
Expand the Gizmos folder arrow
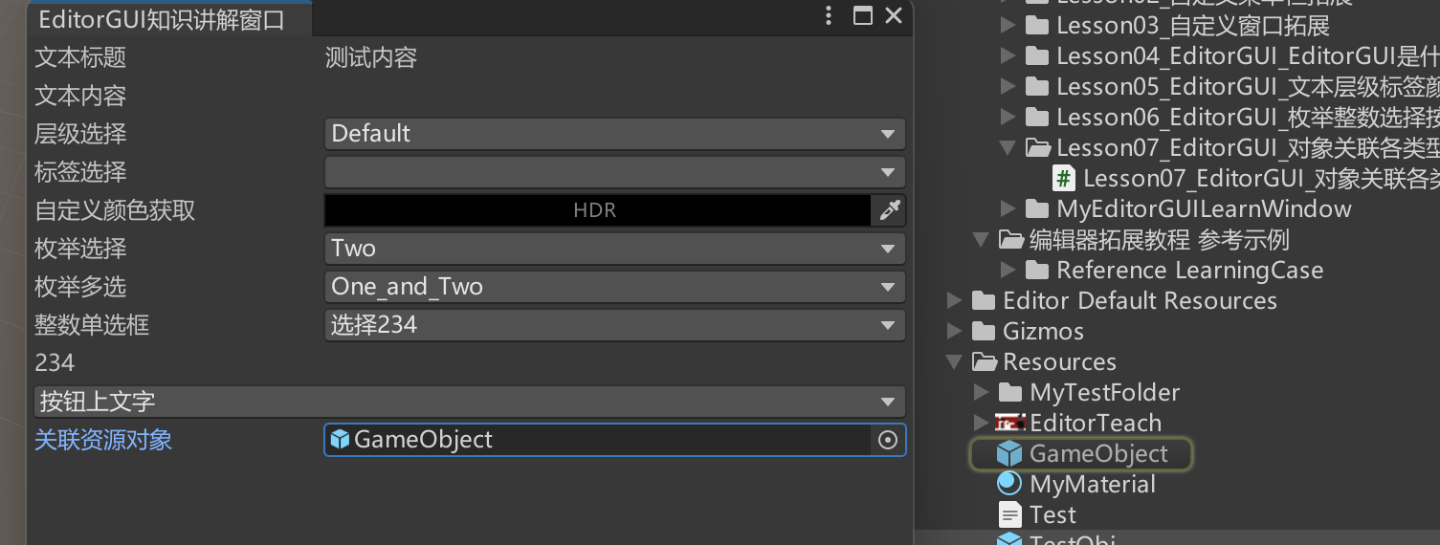pyautogui.click(x=954, y=332)
